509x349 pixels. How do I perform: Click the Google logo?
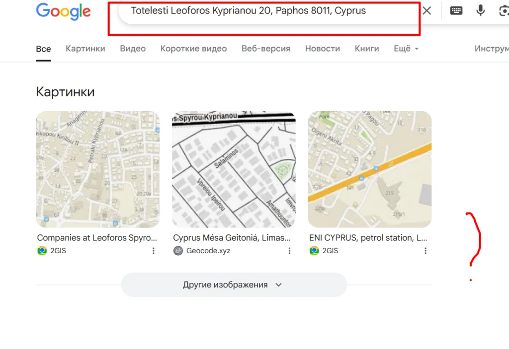pos(63,11)
